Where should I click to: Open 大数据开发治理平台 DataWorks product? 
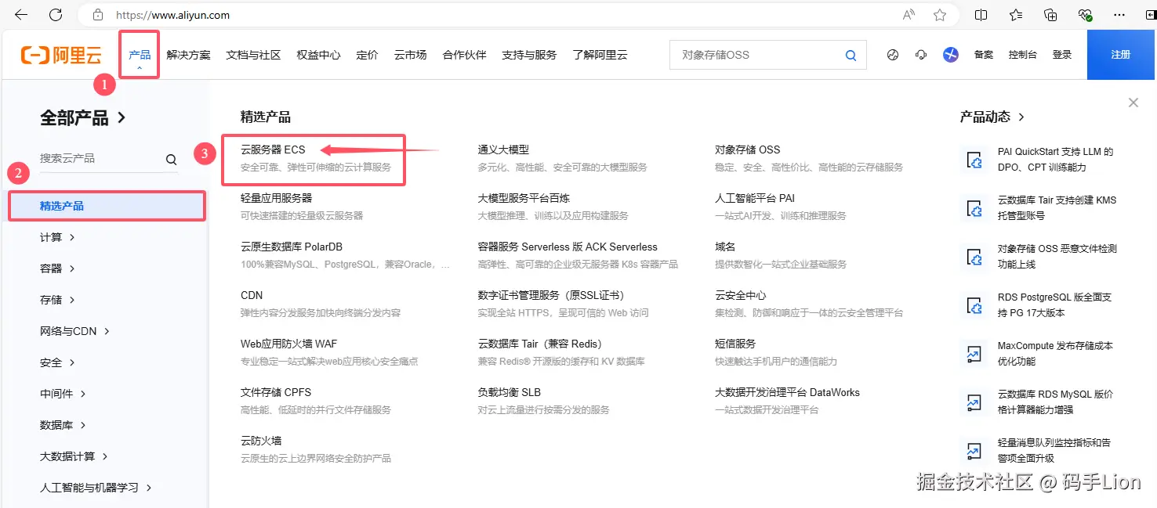[787, 392]
